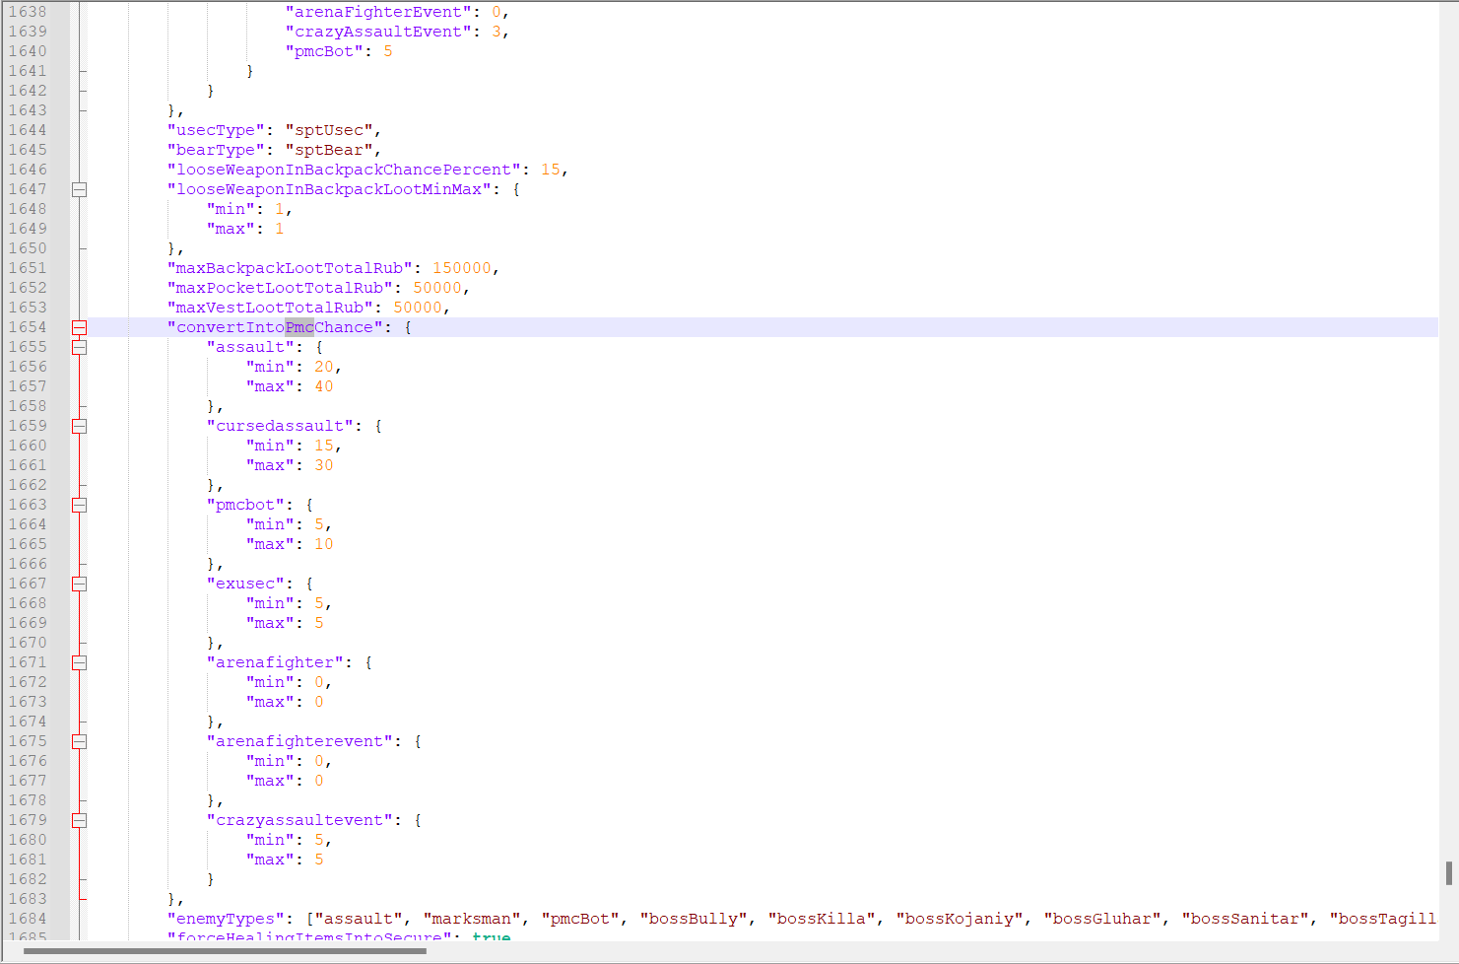
Task: Fold the "pmcbot" block
Action: 80,505
